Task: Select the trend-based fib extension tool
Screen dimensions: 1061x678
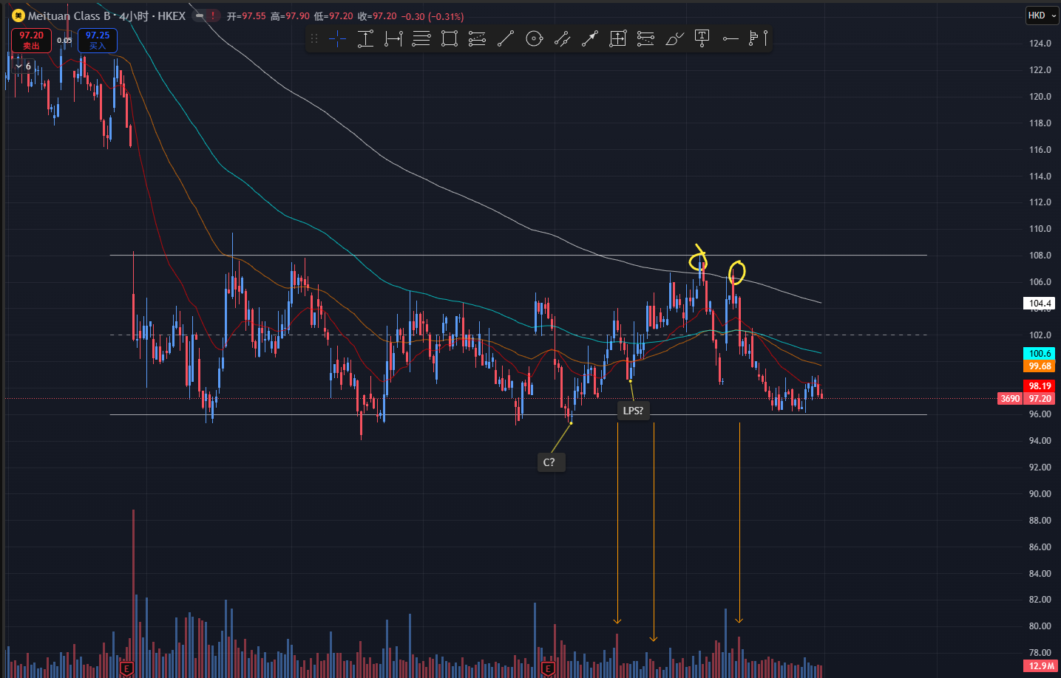Action: click(x=478, y=39)
